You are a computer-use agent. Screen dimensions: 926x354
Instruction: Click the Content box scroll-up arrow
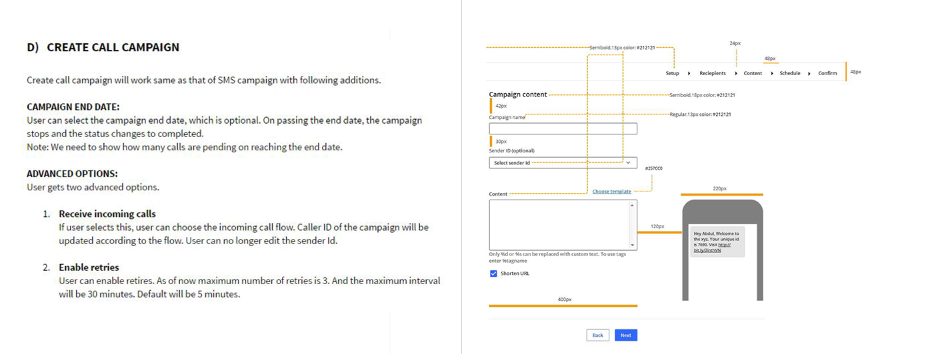632,205
